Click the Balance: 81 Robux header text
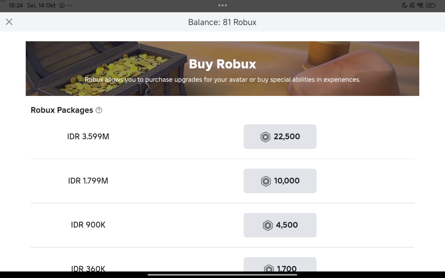The image size is (445, 278). point(222,22)
